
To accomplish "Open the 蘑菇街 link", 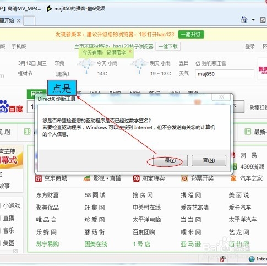I will [95, 232].
